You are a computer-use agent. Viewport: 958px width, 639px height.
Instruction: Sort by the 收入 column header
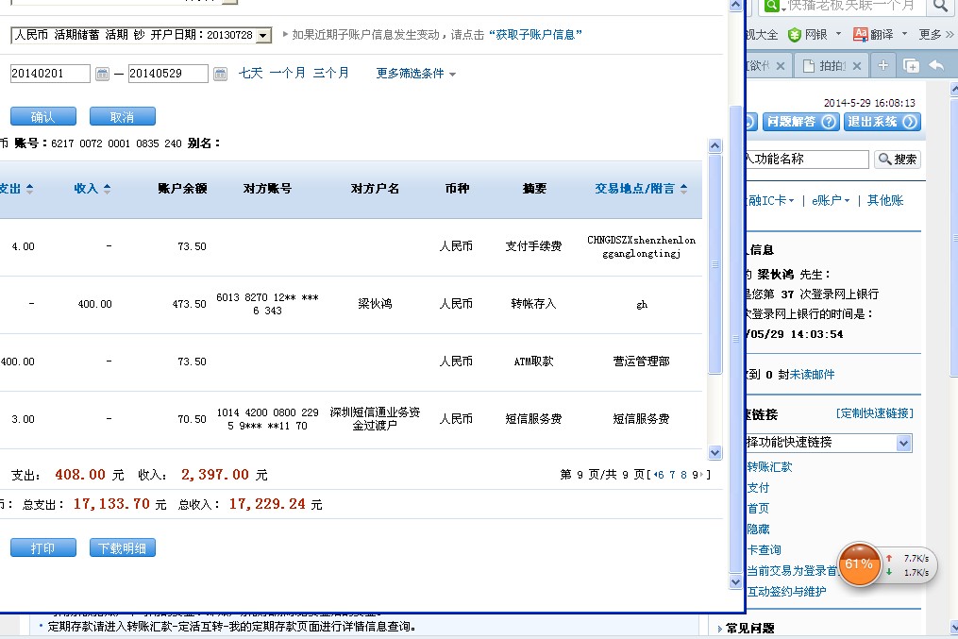coord(92,189)
